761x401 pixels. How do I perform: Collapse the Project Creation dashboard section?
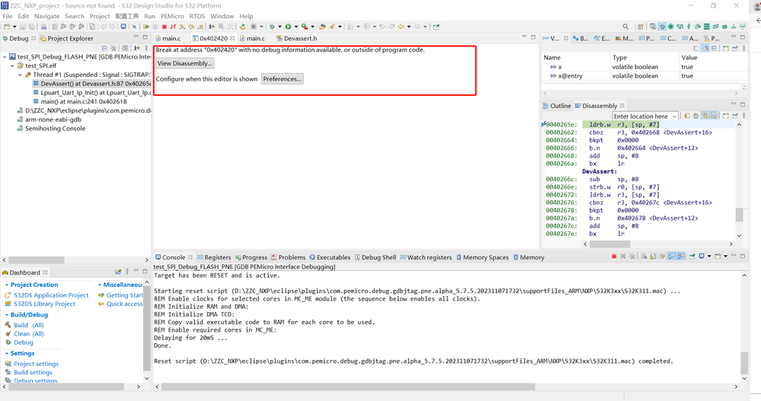(x=6, y=285)
